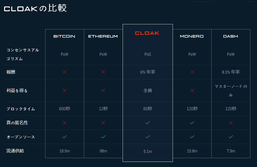Click the red X for Bitcoin 報酬

click(x=64, y=72)
